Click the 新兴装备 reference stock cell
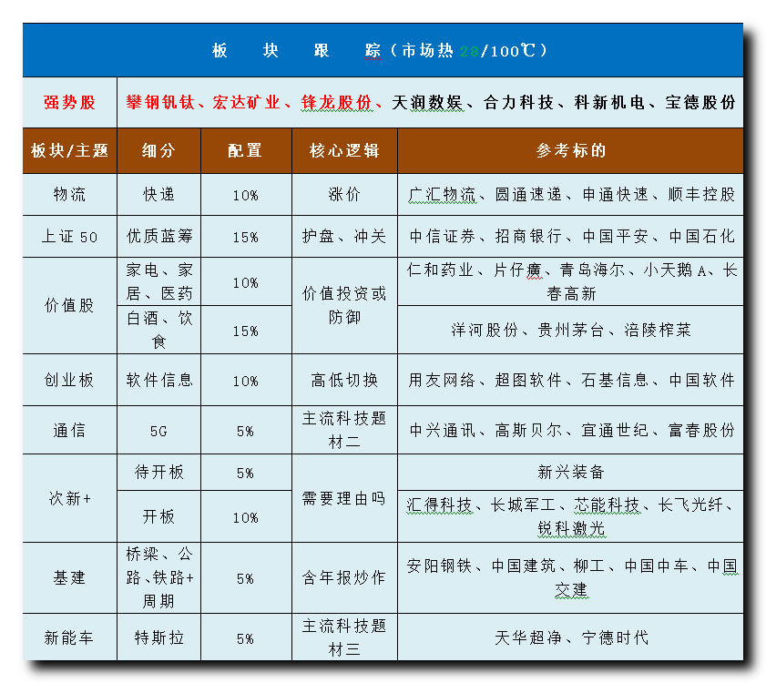 coord(571,473)
